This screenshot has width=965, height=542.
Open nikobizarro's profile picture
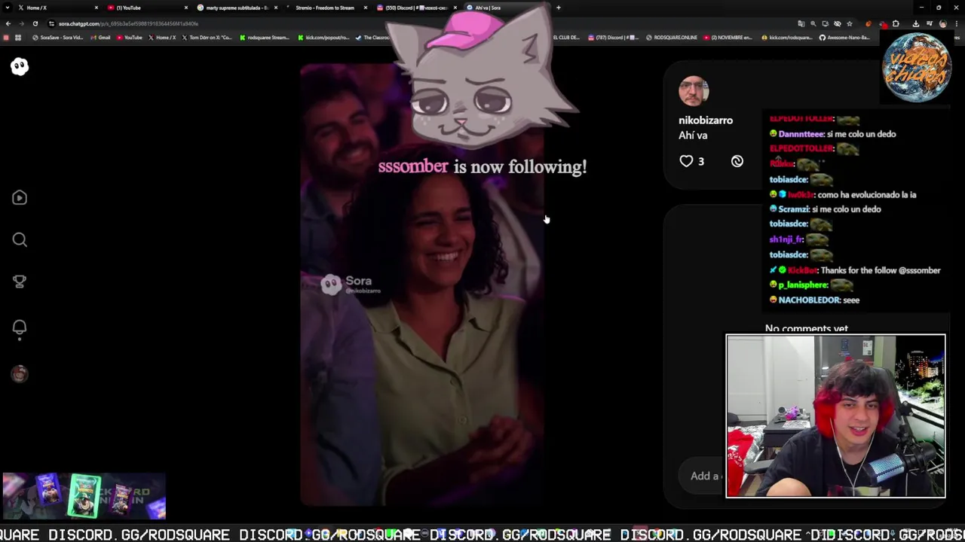coord(694,91)
